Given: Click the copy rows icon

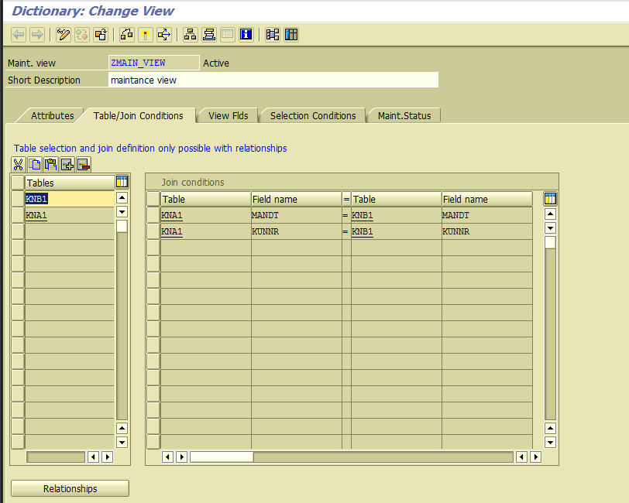Looking at the screenshot, I should [34, 164].
